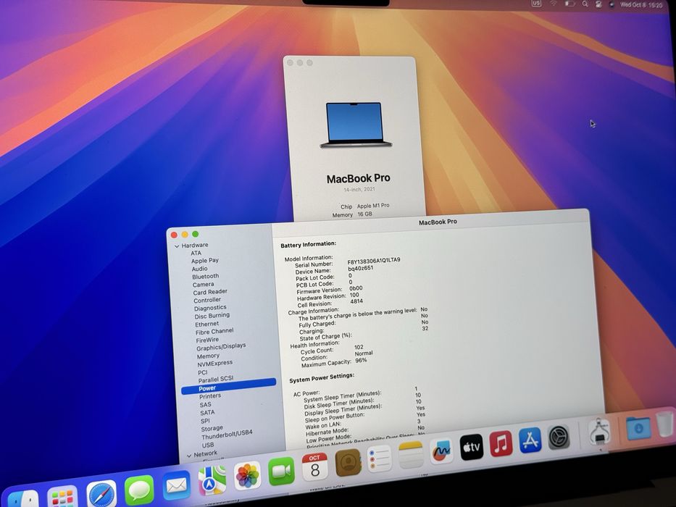Open the Downloads folder in the Dock
Viewport: 676px width, 507px height.
(638, 427)
